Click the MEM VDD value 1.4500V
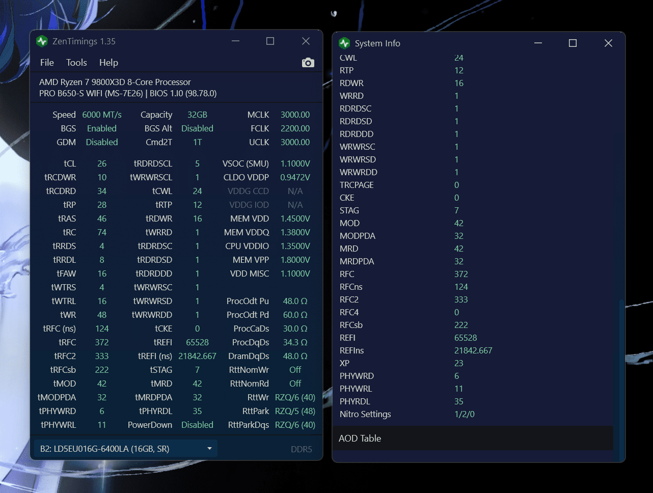The image size is (653, 493). (x=295, y=218)
